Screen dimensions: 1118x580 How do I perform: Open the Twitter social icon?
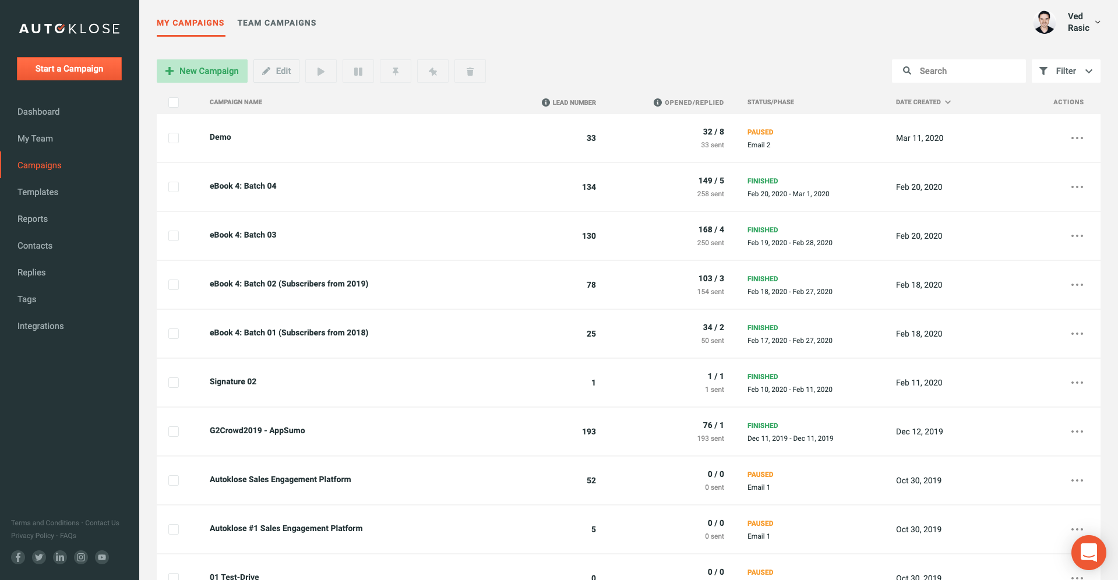tap(39, 557)
